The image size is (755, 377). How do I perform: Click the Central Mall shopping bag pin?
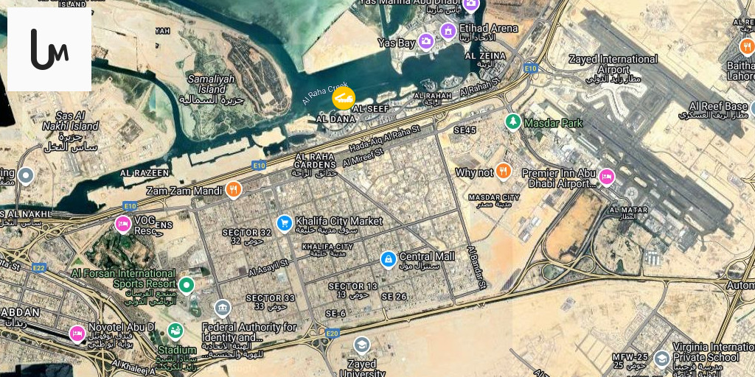point(388,260)
